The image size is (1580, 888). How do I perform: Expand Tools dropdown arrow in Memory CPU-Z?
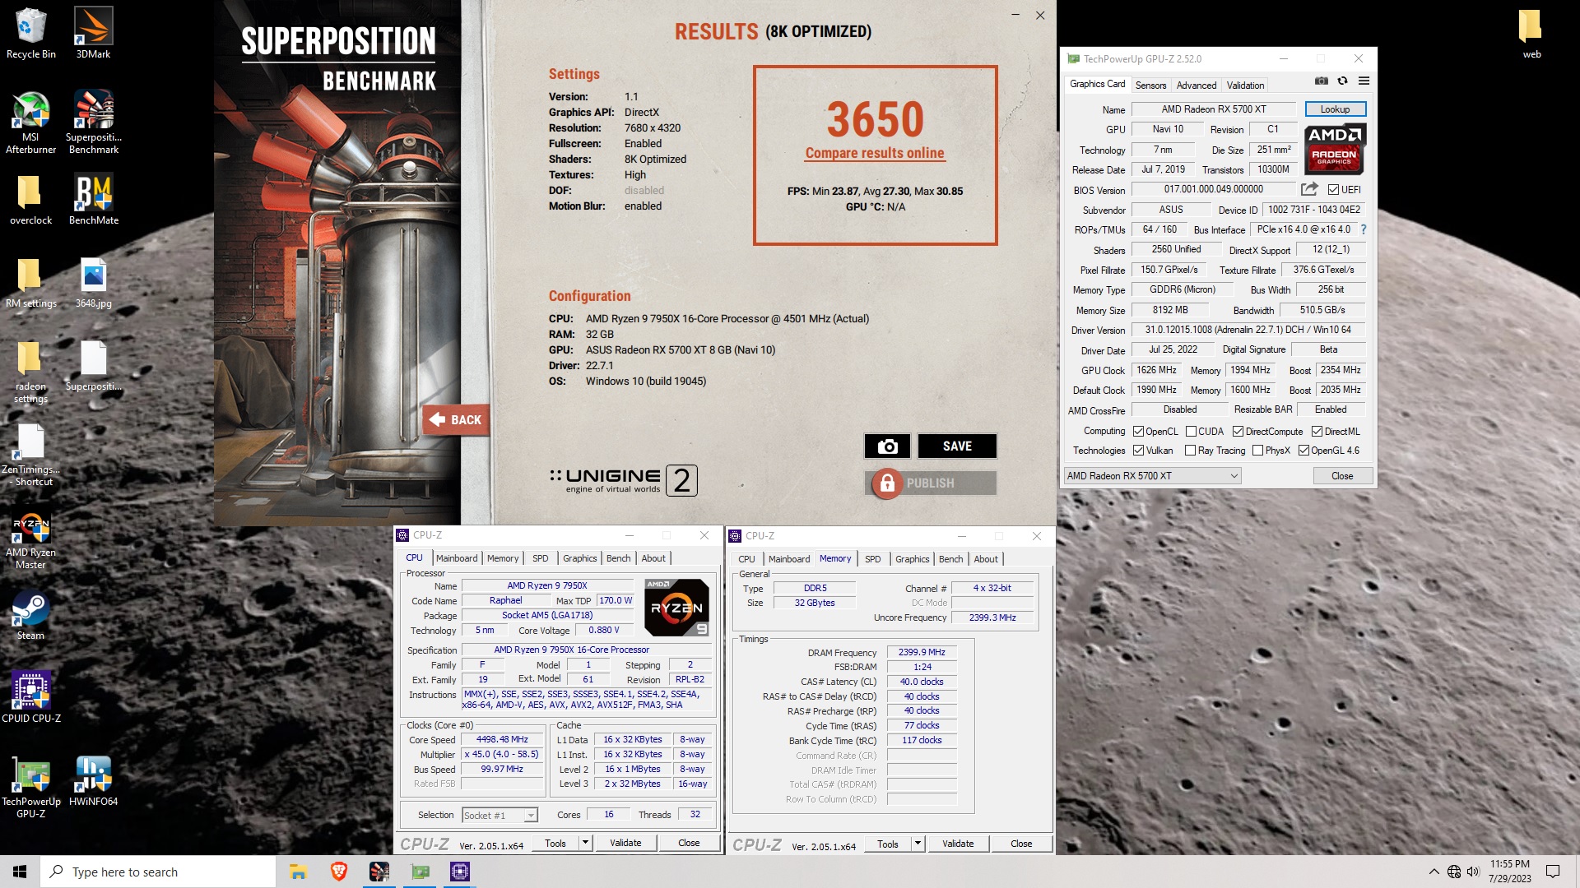pos(918,844)
